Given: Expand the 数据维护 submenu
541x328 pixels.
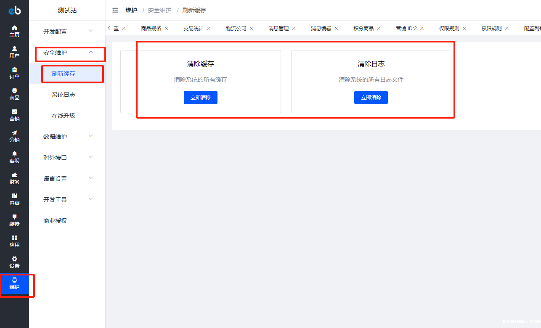Looking at the screenshot, I should coord(67,137).
